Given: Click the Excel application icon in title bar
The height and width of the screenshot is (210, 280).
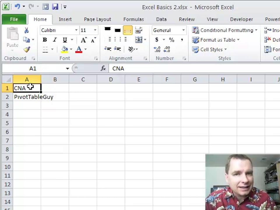Looking at the screenshot, I should [6, 7].
